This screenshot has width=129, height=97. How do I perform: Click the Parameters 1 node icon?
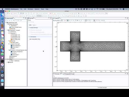tap(10, 26)
